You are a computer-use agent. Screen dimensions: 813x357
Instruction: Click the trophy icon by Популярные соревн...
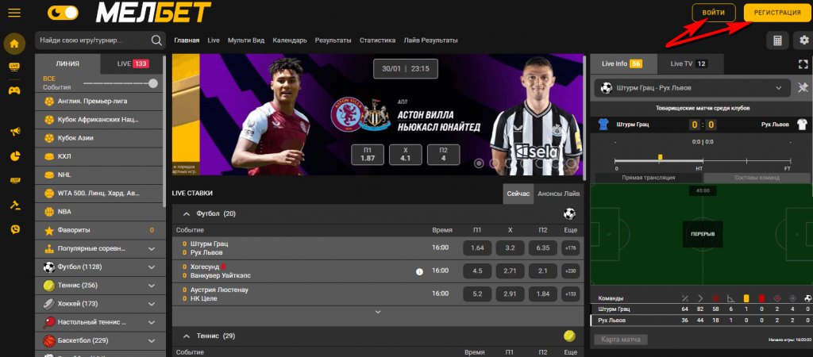pos(49,248)
